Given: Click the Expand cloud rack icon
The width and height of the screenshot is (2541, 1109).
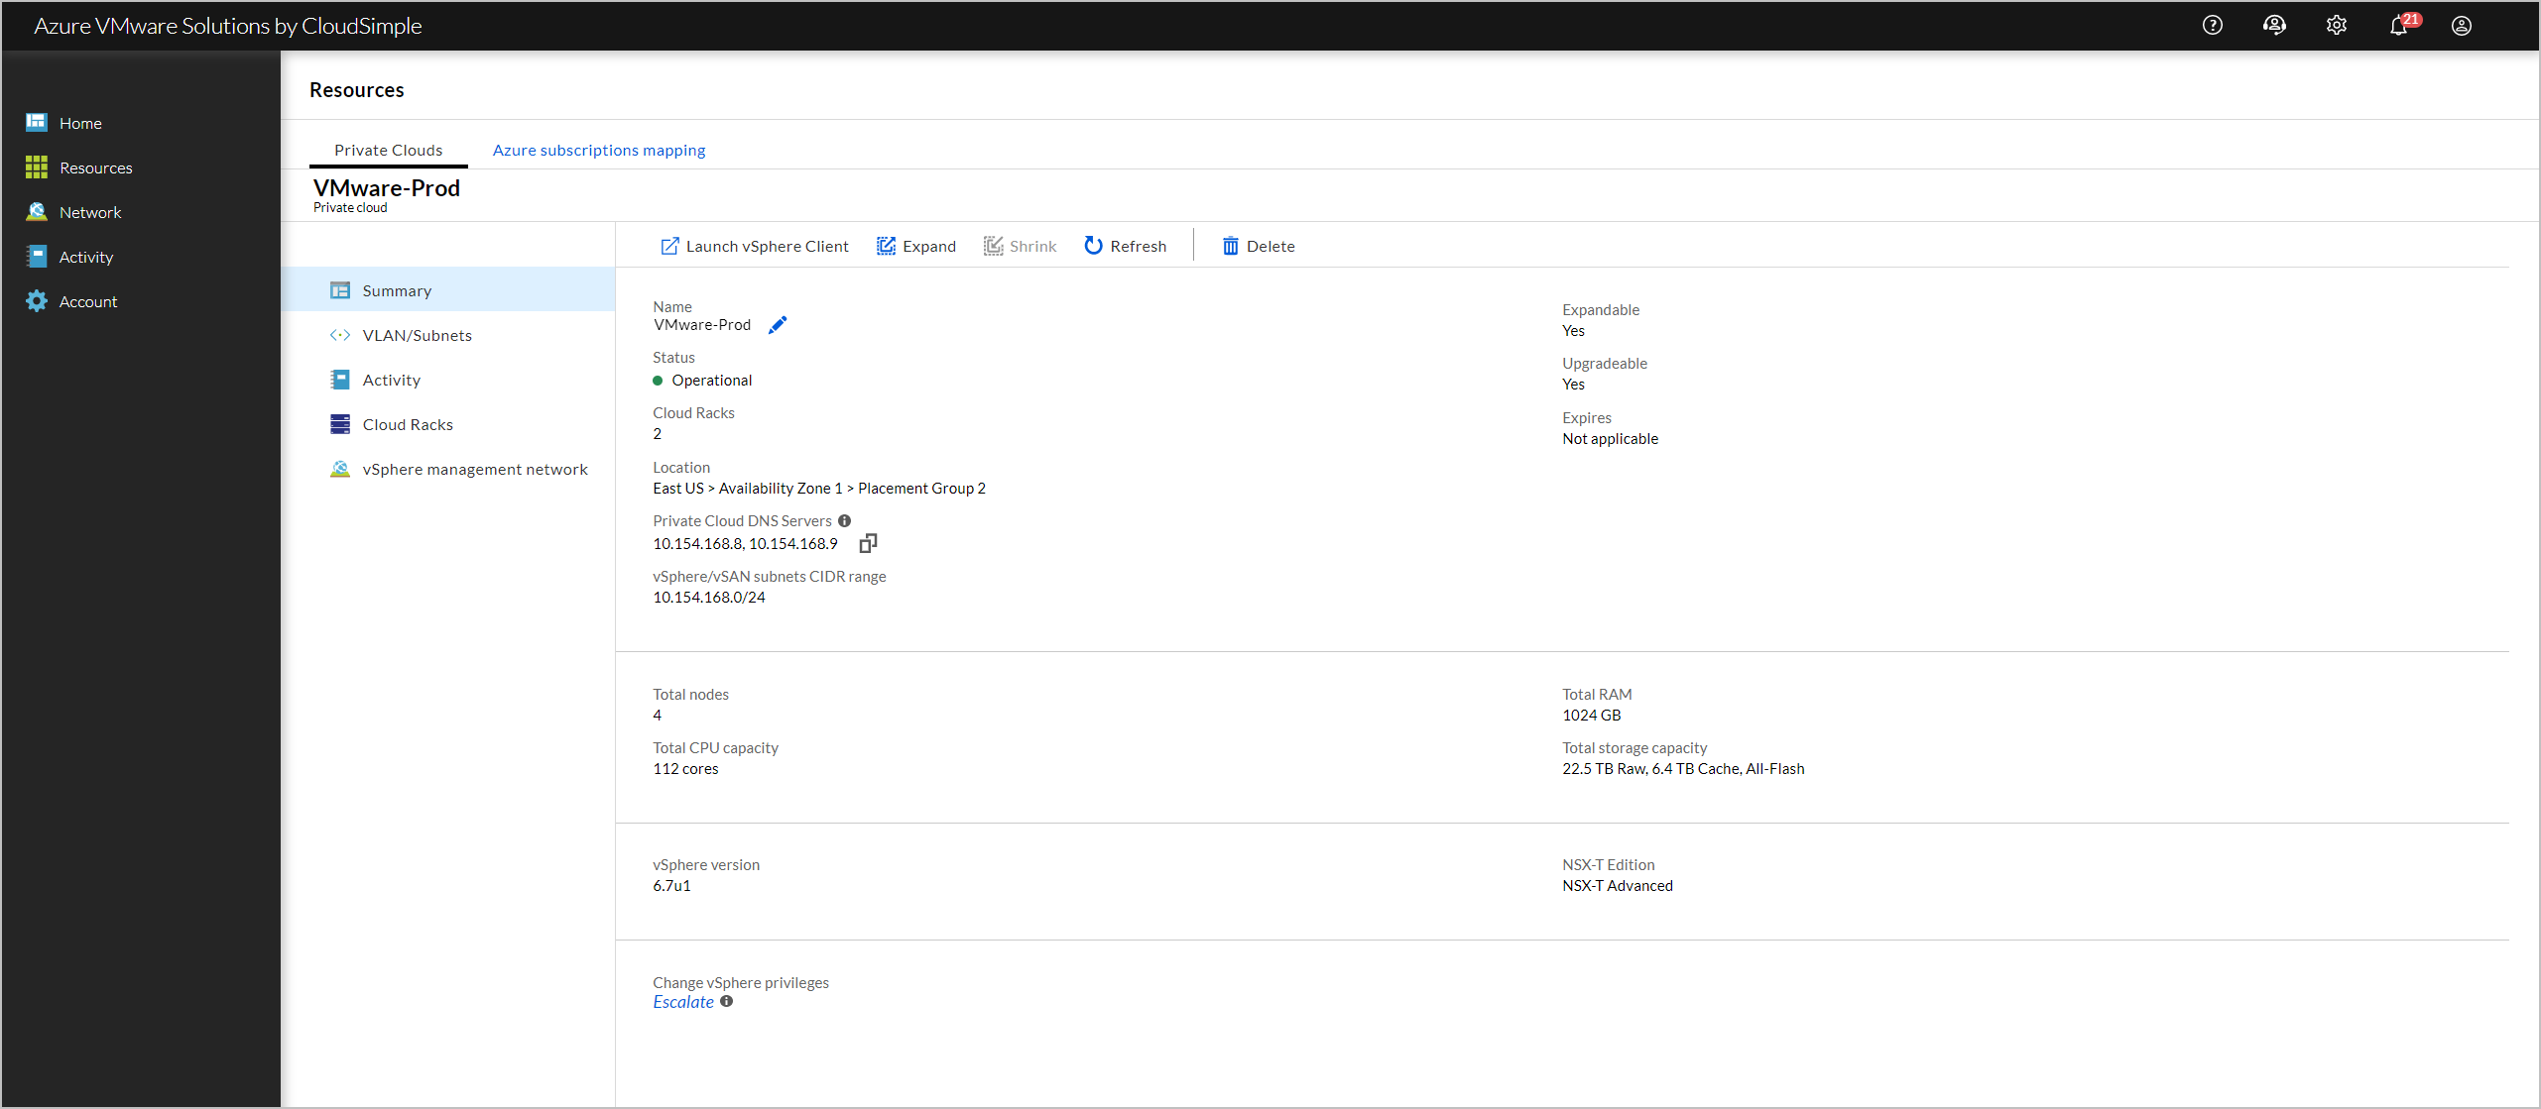Looking at the screenshot, I should click(892, 246).
